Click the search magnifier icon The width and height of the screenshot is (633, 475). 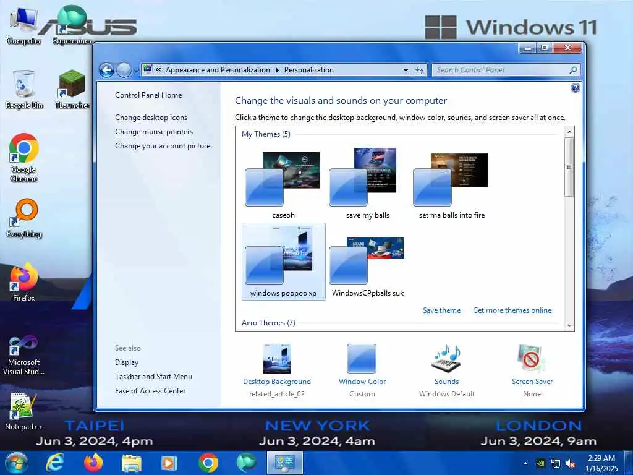coord(573,70)
